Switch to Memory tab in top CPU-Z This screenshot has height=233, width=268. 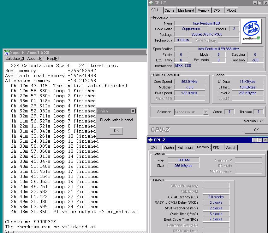[x=203, y=11]
